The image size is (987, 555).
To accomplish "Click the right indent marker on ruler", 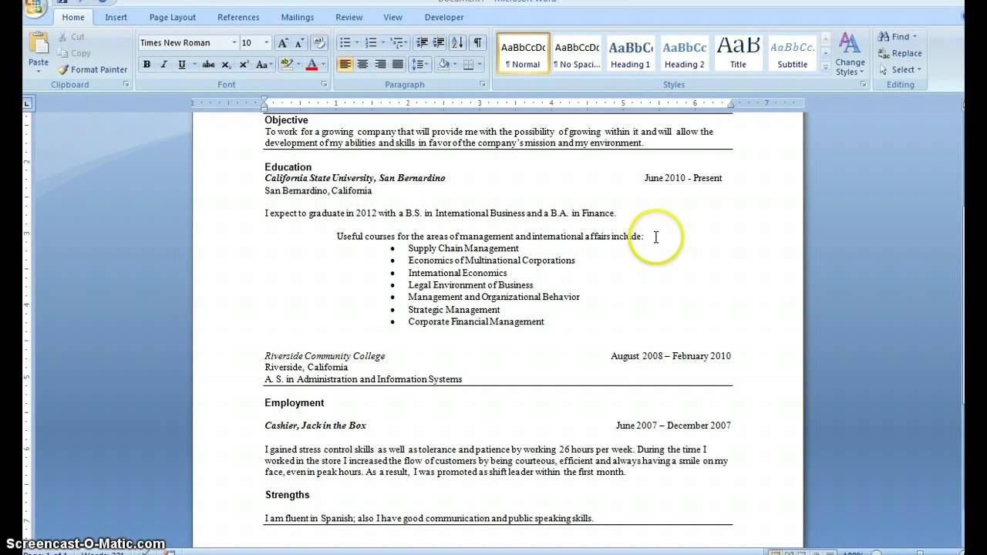I will click(x=731, y=103).
